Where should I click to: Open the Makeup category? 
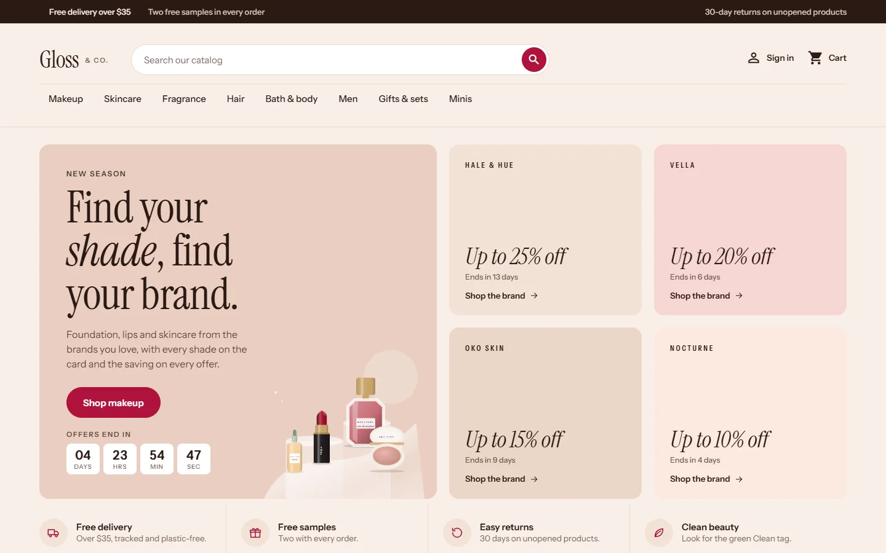66,99
